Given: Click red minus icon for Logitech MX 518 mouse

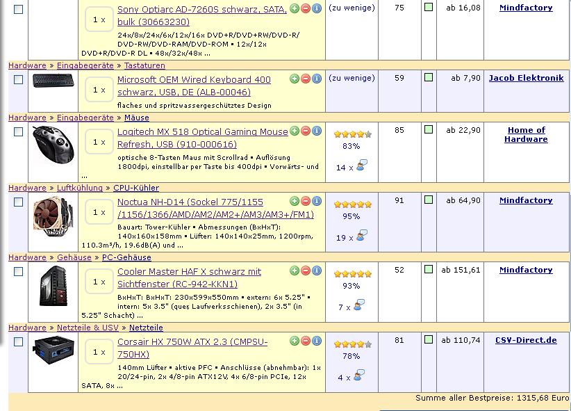Looking at the screenshot, I should (x=306, y=131).
